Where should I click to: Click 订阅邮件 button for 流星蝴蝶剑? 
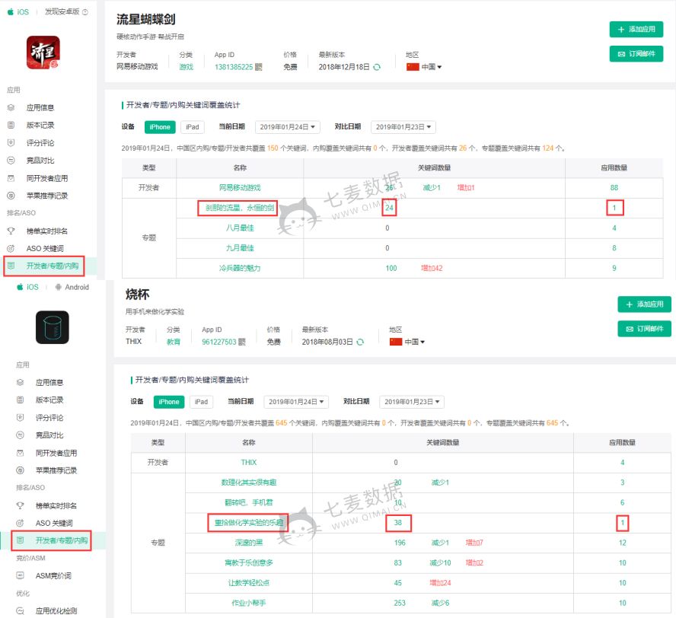[636, 54]
